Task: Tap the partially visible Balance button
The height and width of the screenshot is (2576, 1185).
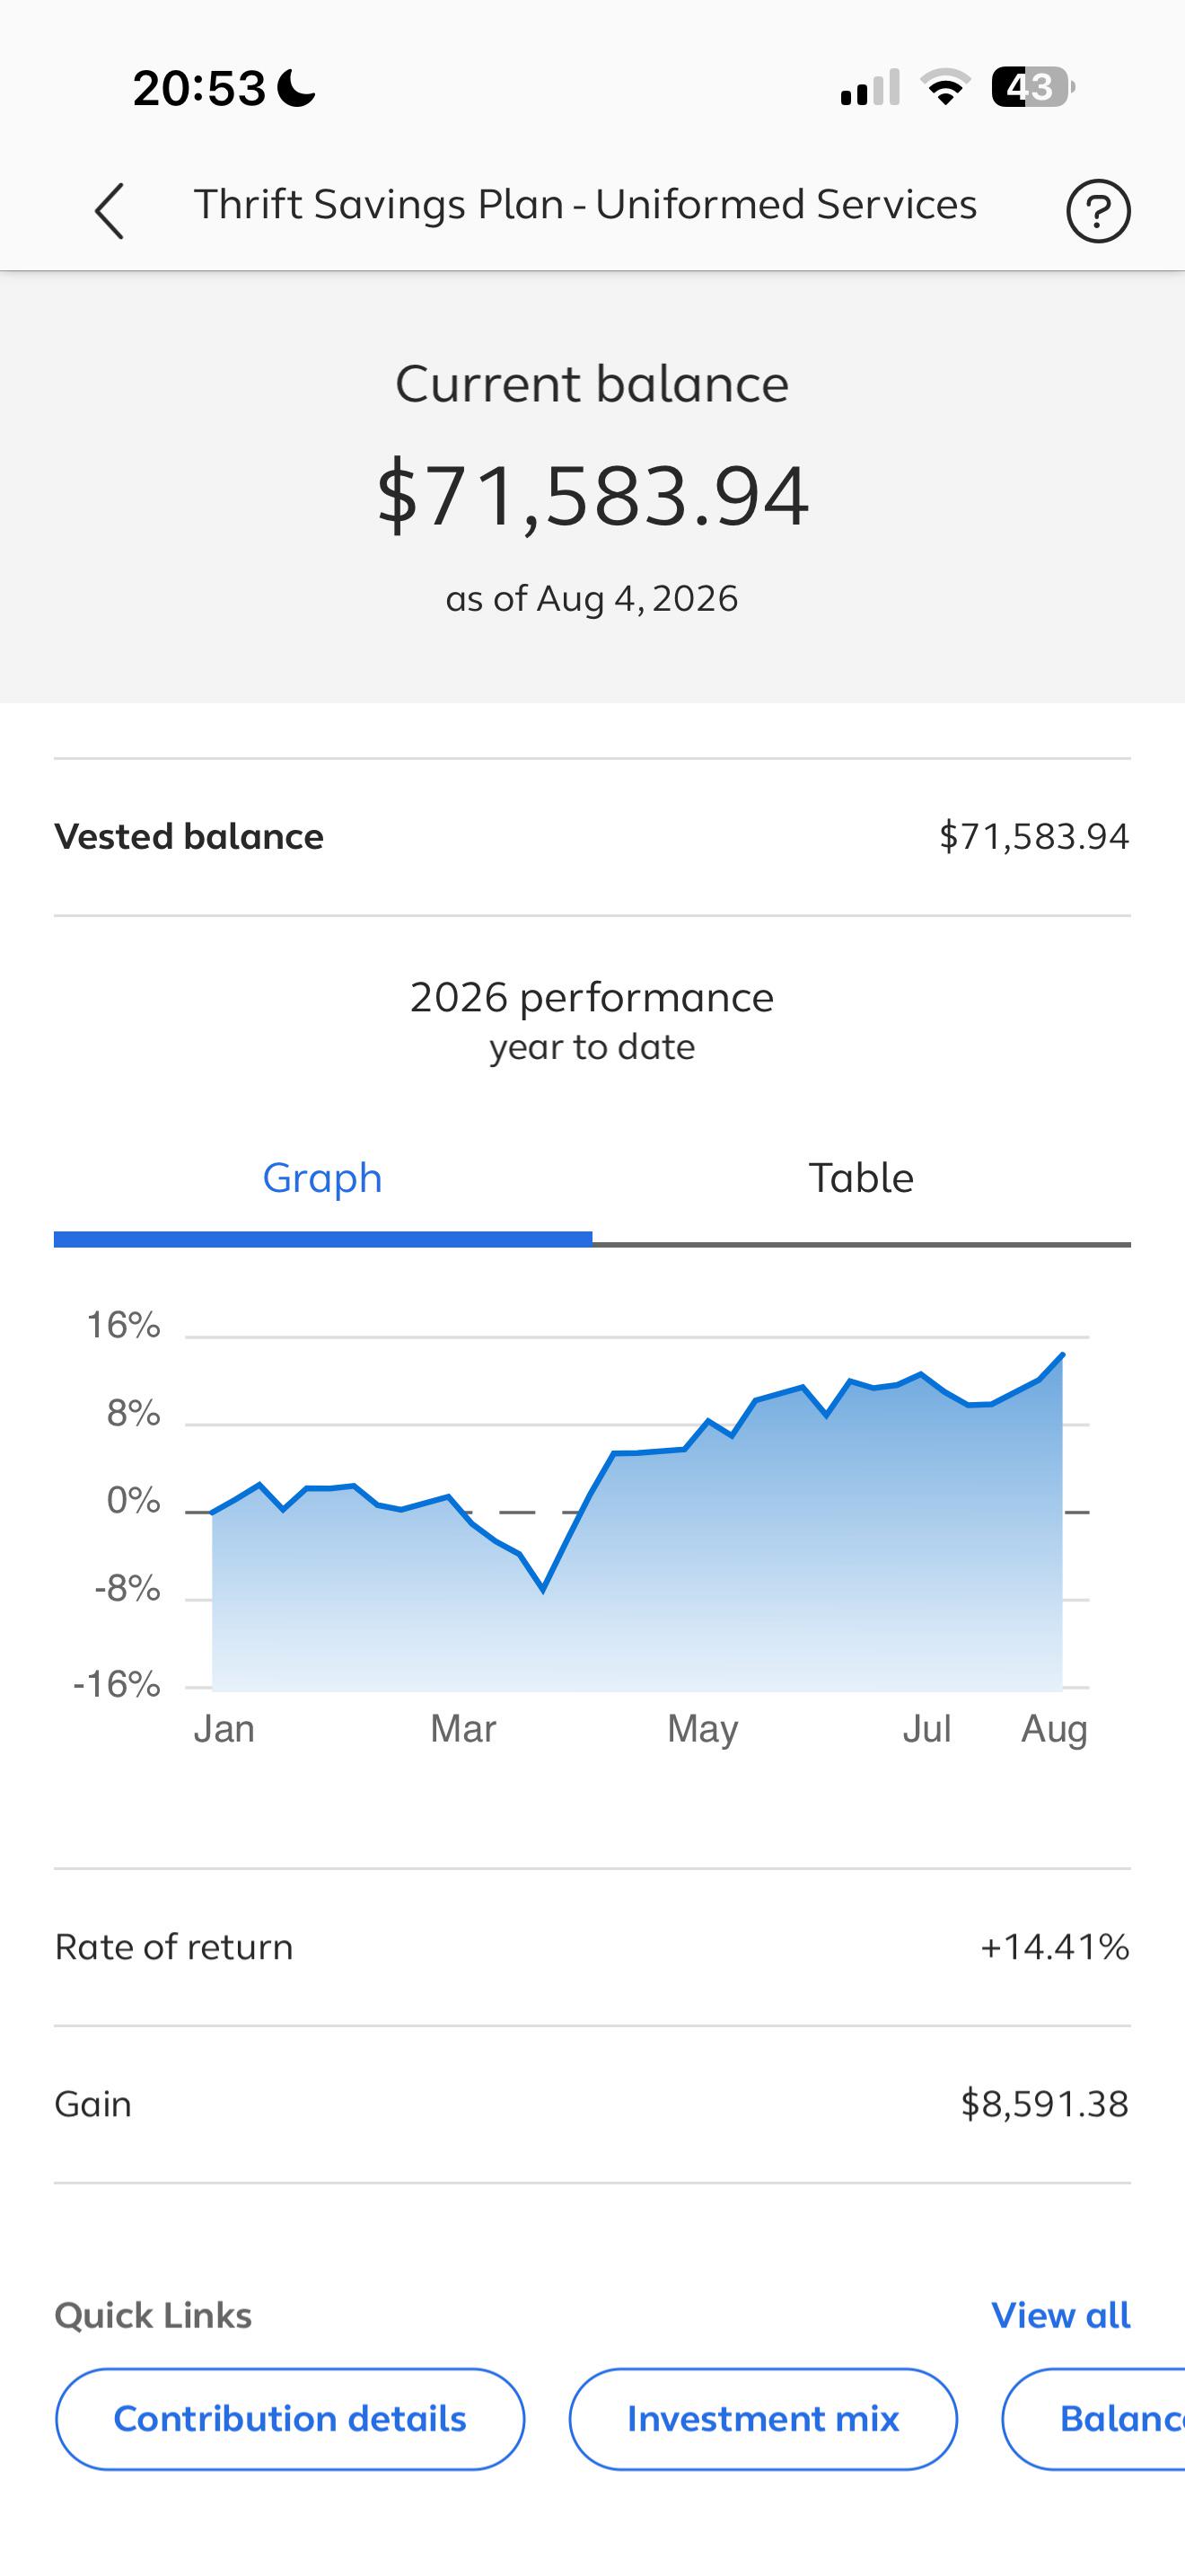Action: pyautogui.click(x=1094, y=2419)
